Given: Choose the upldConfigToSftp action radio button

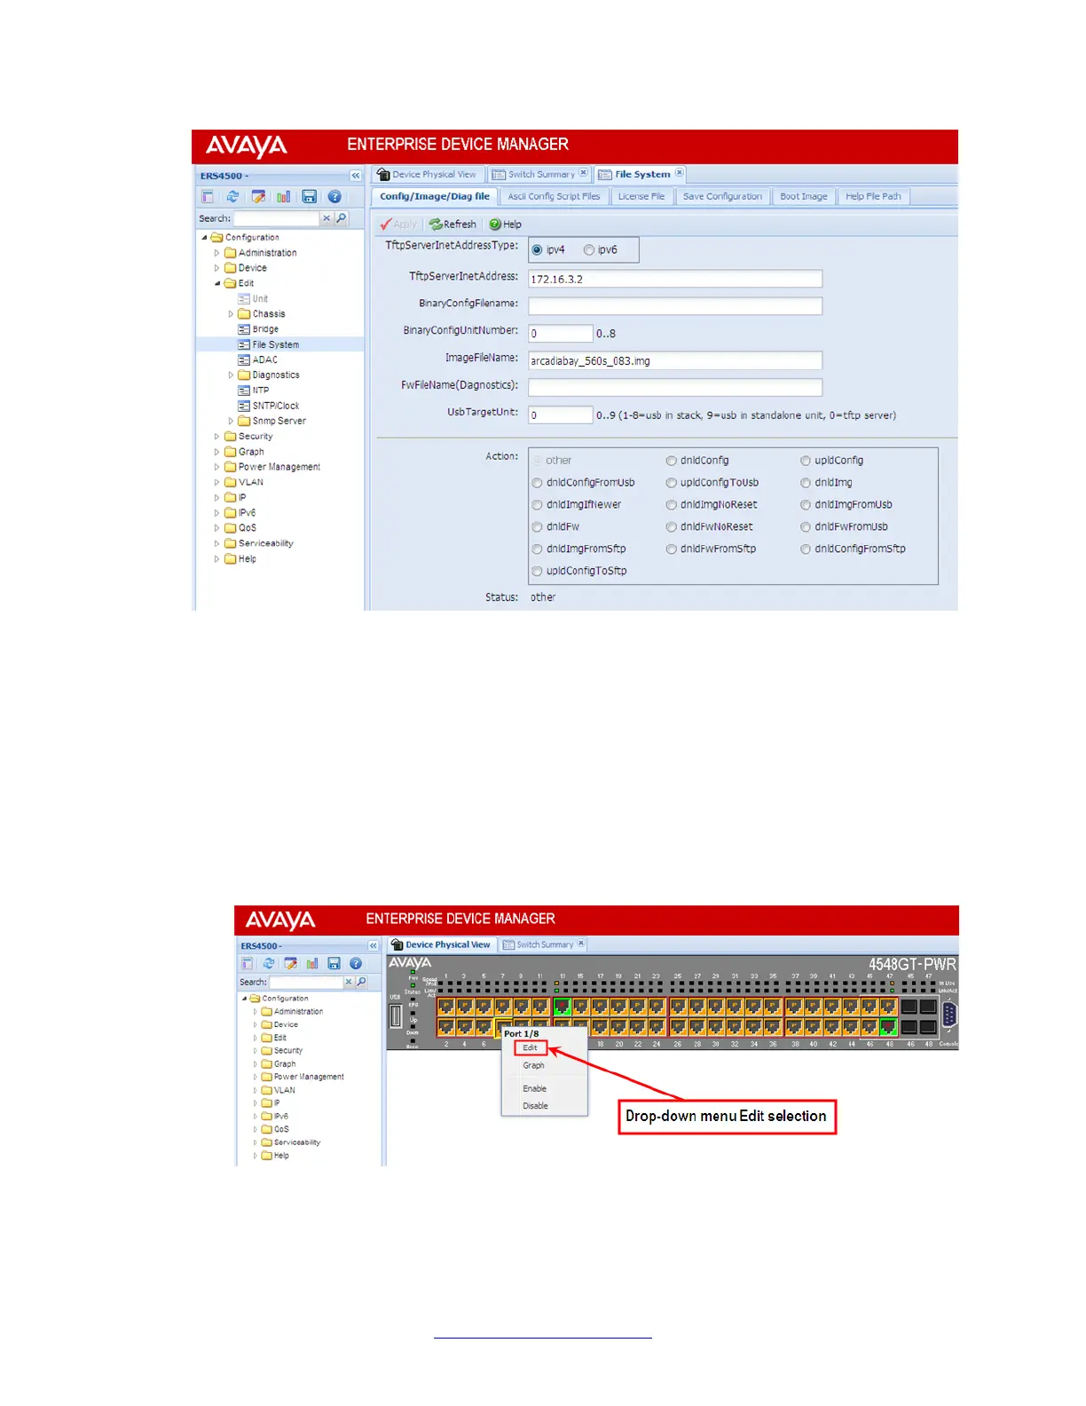Looking at the screenshot, I should tap(537, 572).
